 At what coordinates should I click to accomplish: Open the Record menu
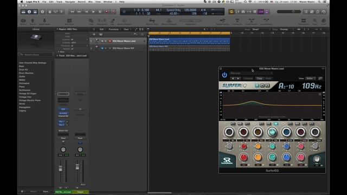(81, 2)
